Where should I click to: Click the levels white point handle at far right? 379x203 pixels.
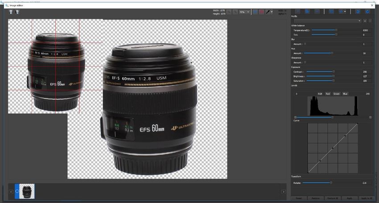tap(370, 117)
